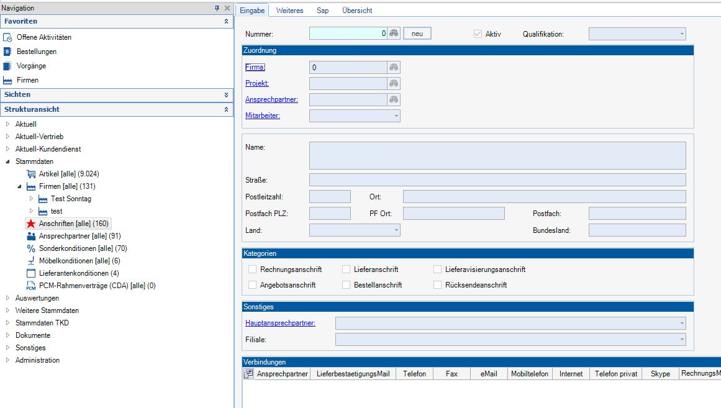Image resolution: width=721 pixels, height=408 pixels.
Task: Click the binoculars search icon next to Nummer
Action: [x=394, y=34]
